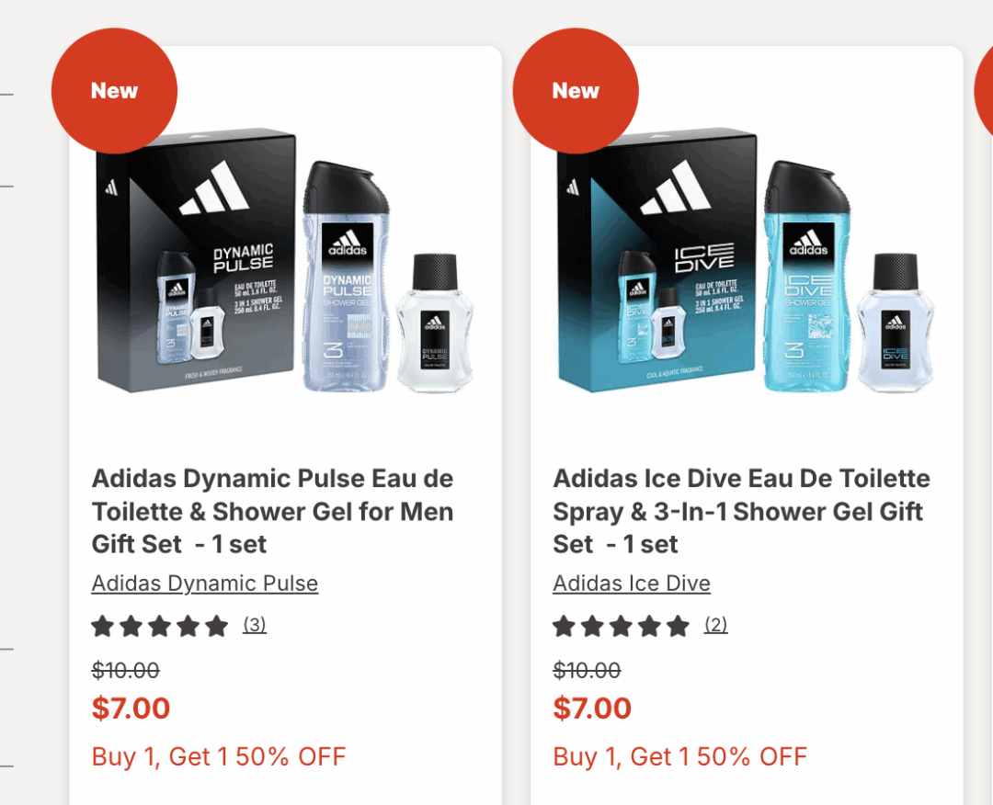Open the (2) reviews count link
Viewport: 993px width, 805px height.
pyautogui.click(x=716, y=625)
